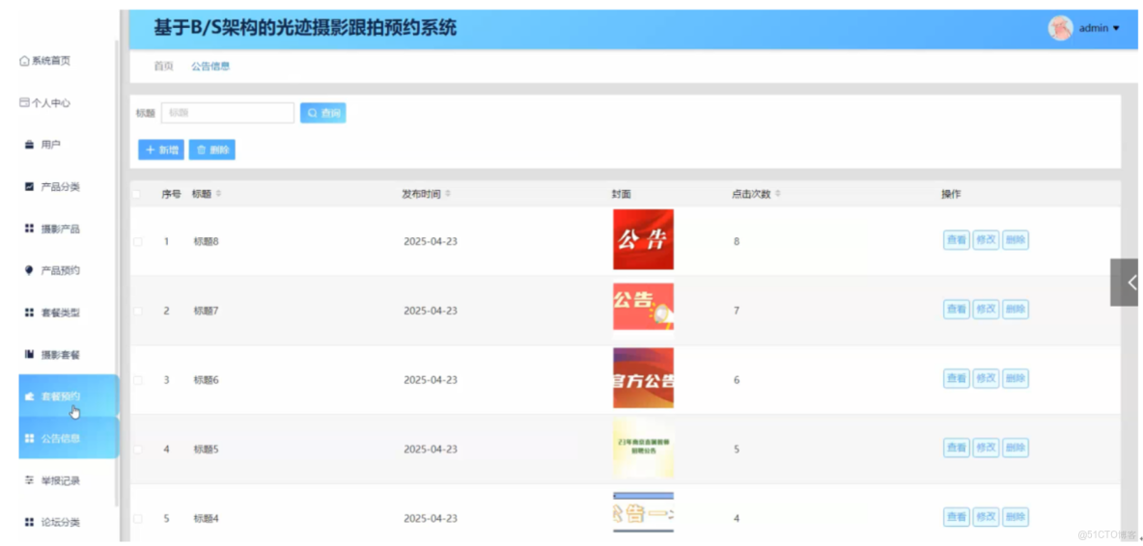This screenshot has height=546, width=1143.
Task: Select 套餐预约 in the sidebar
Action: pyautogui.click(x=68, y=396)
